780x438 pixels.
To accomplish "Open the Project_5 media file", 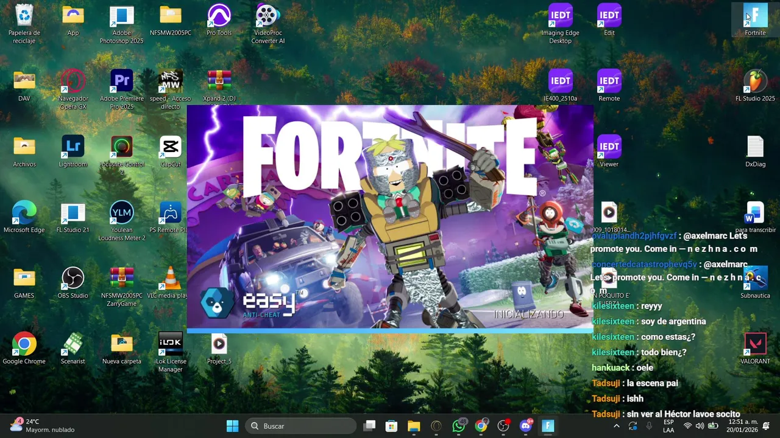I will 219,349.
